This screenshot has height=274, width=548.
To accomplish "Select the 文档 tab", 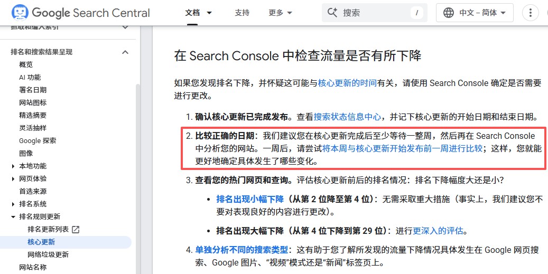I will (x=192, y=13).
